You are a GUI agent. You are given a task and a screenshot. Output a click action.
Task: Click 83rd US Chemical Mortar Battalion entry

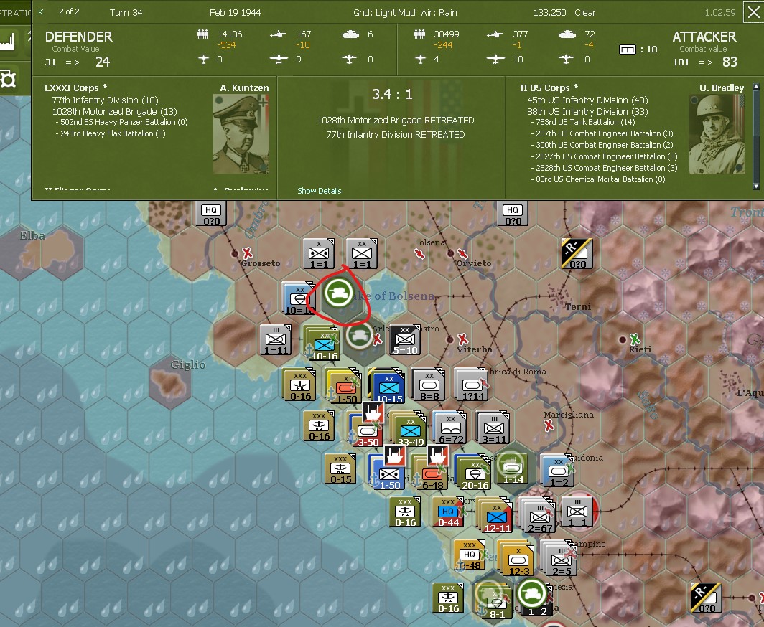598,179
